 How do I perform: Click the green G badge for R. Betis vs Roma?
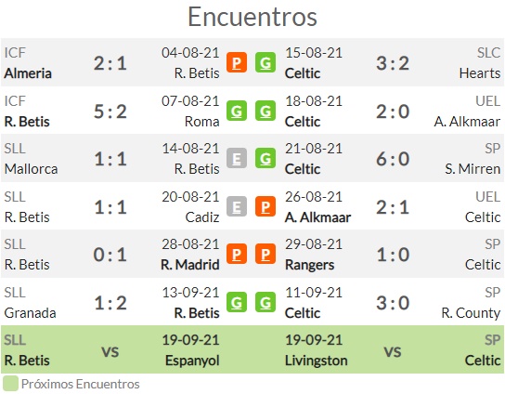[237, 111]
